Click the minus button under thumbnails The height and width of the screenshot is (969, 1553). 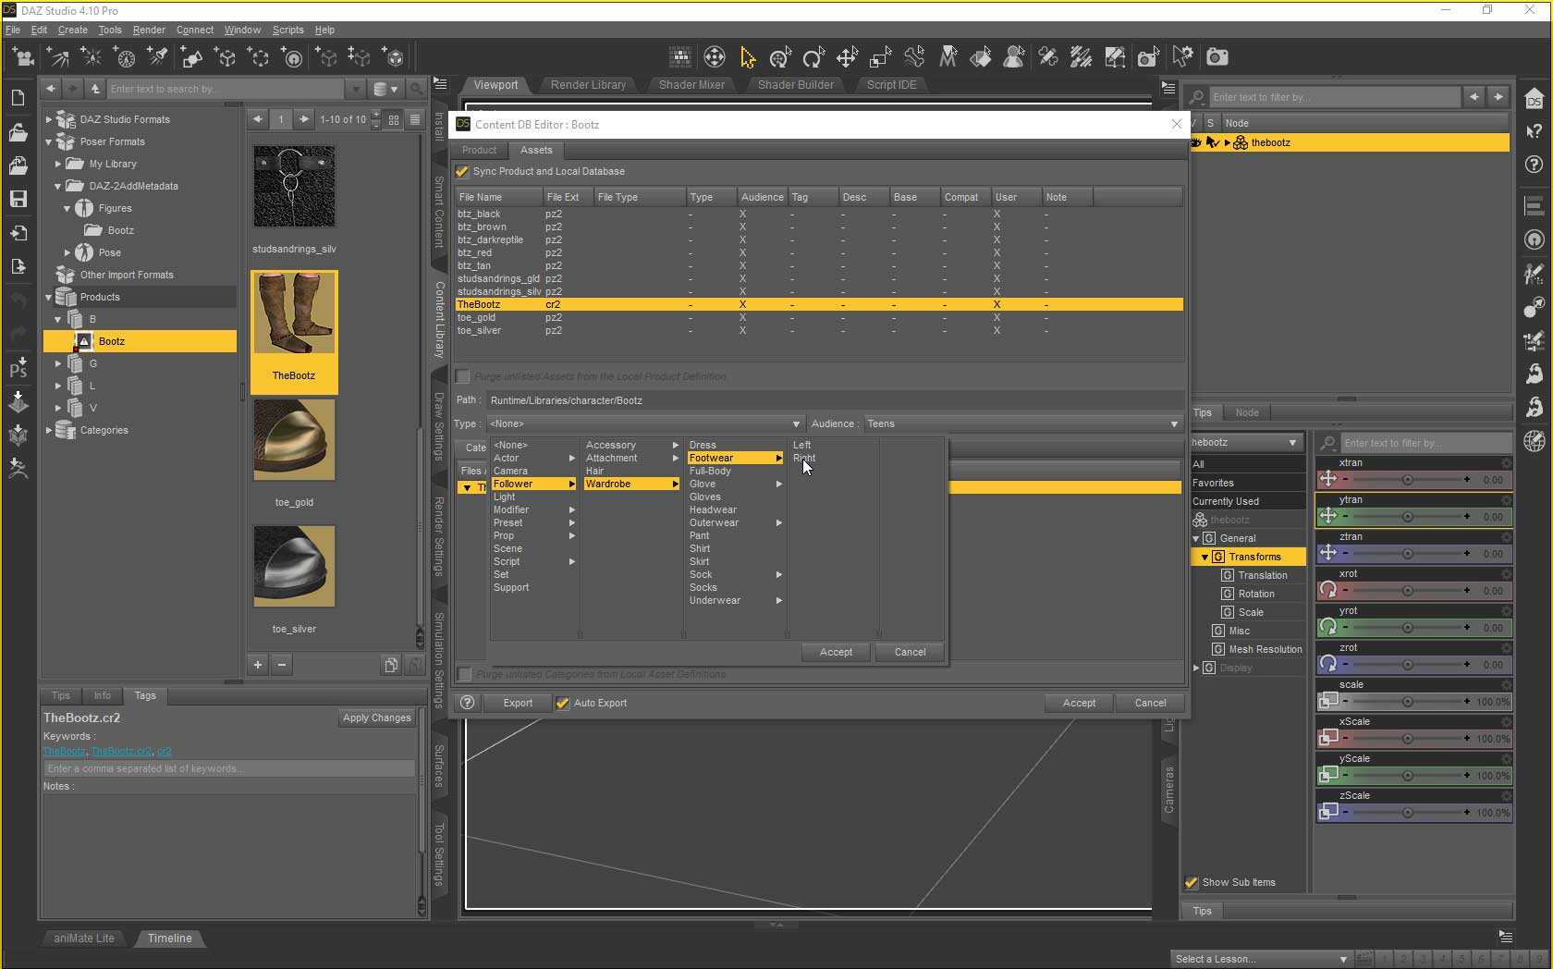(282, 664)
